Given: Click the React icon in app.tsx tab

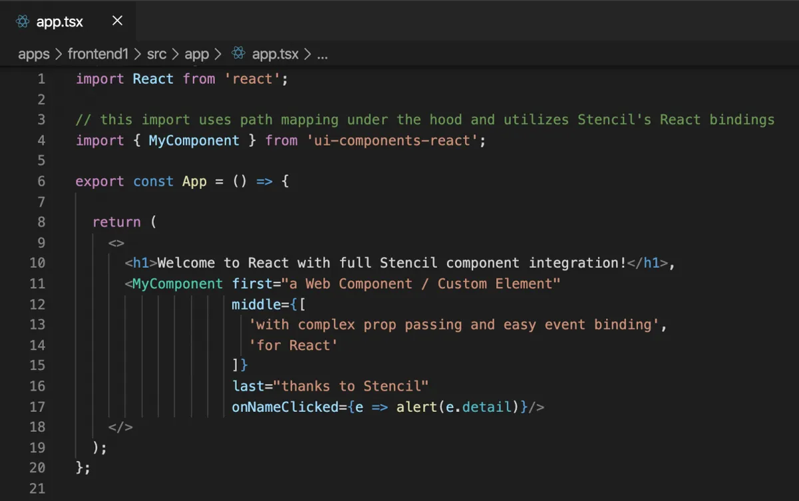Looking at the screenshot, I should point(23,21).
